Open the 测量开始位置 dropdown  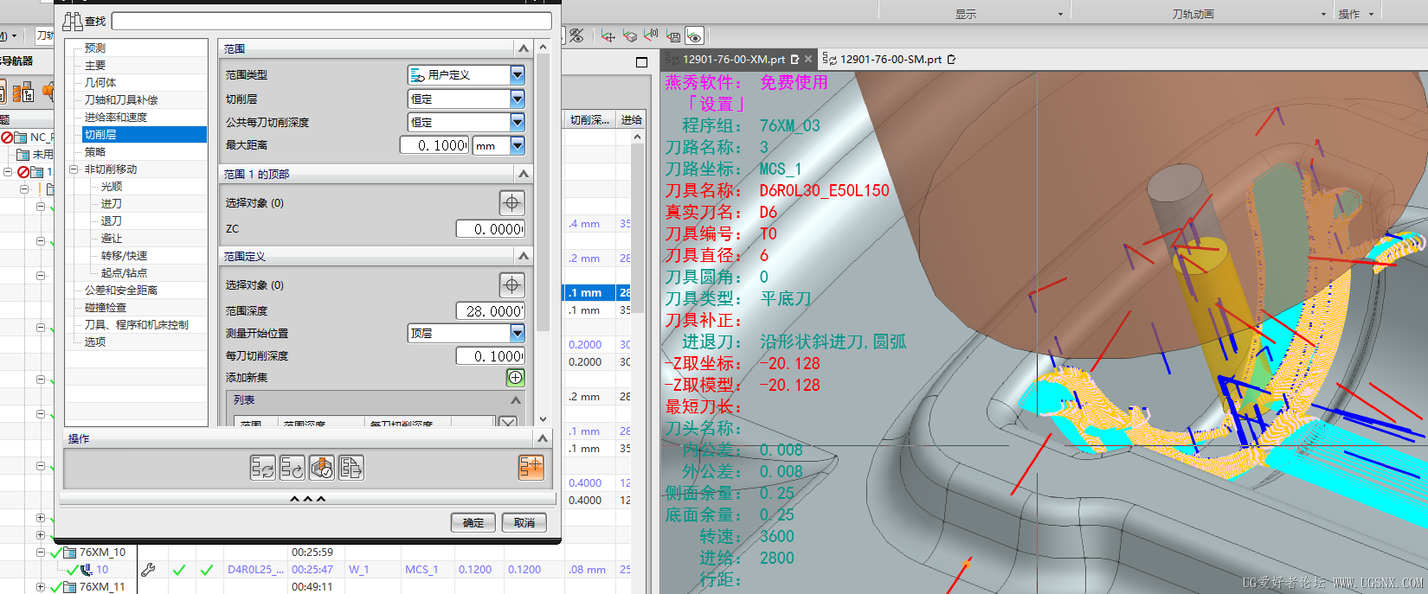pos(517,333)
